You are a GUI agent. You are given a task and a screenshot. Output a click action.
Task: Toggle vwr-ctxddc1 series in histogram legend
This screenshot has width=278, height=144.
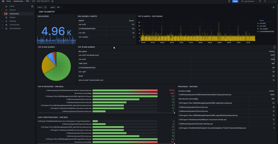pos(264,29)
